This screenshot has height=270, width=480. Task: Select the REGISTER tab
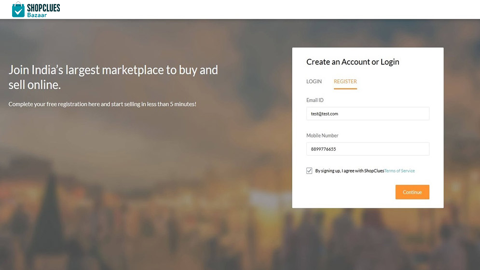tap(345, 81)
